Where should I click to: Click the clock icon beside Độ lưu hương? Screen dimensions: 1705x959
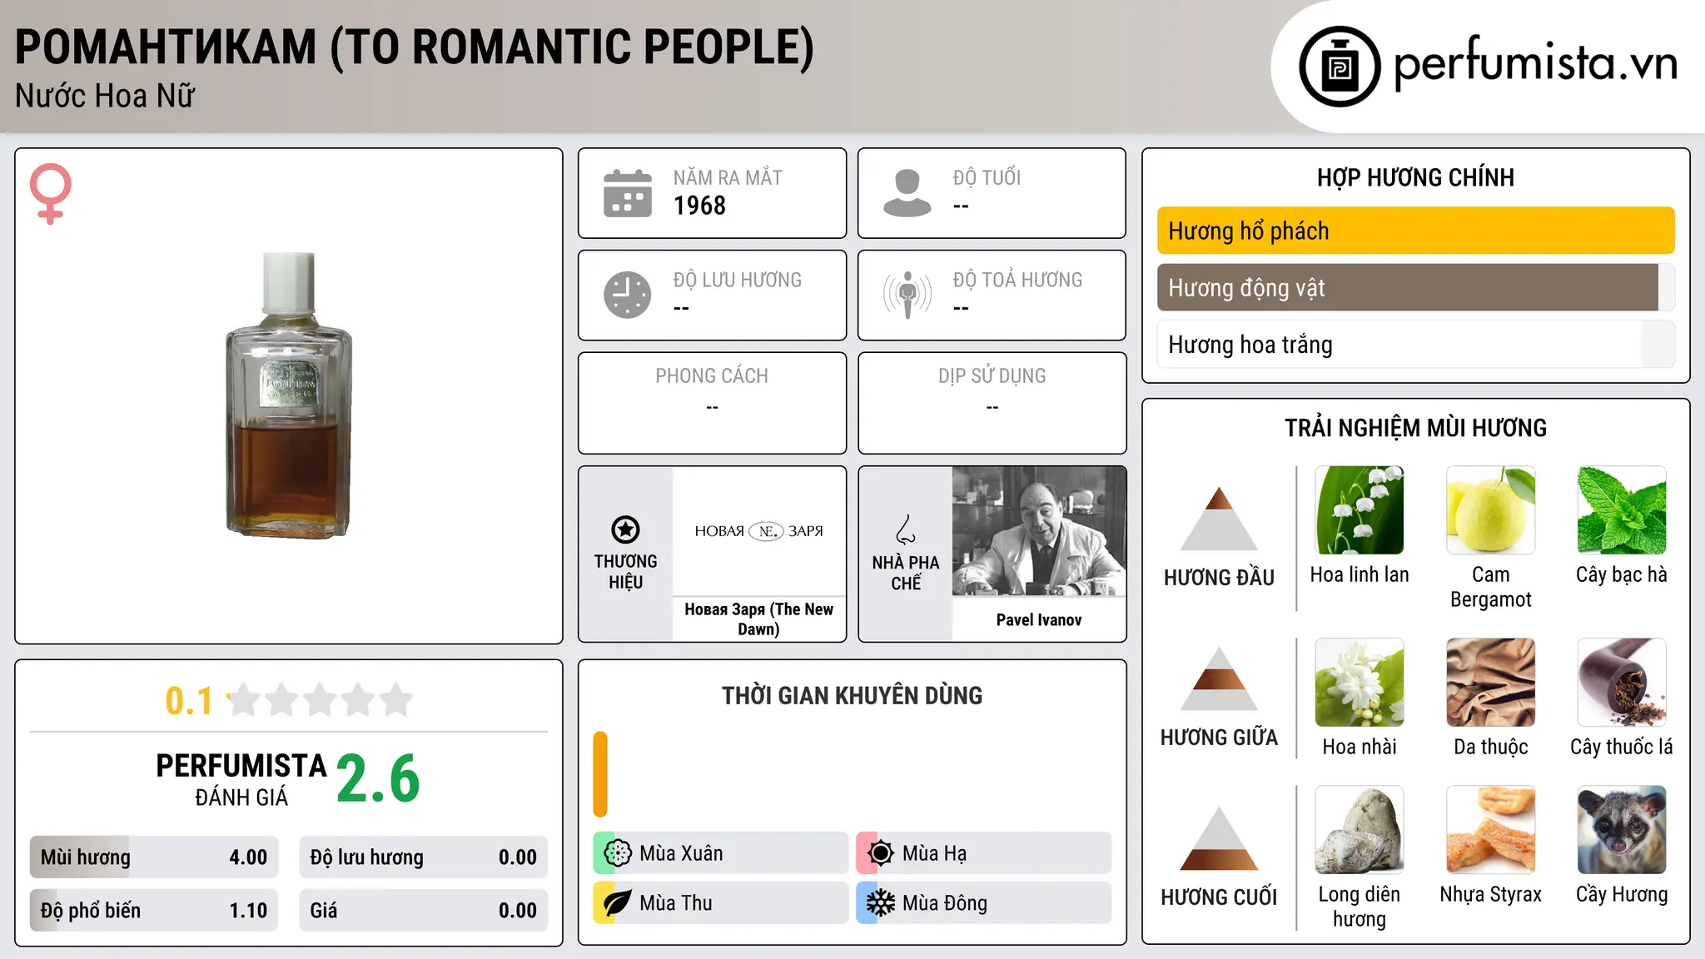[628, 295]
